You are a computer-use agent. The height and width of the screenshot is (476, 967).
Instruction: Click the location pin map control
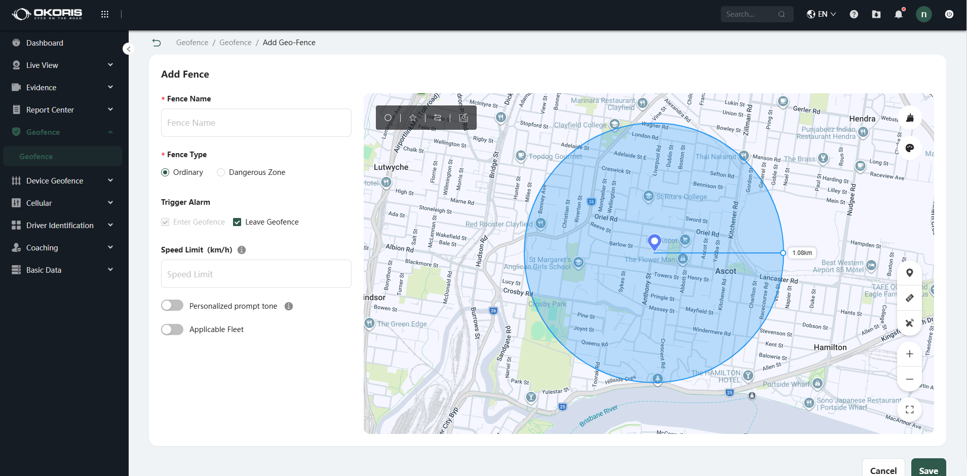pyautogui.click(x=910, y=273)
